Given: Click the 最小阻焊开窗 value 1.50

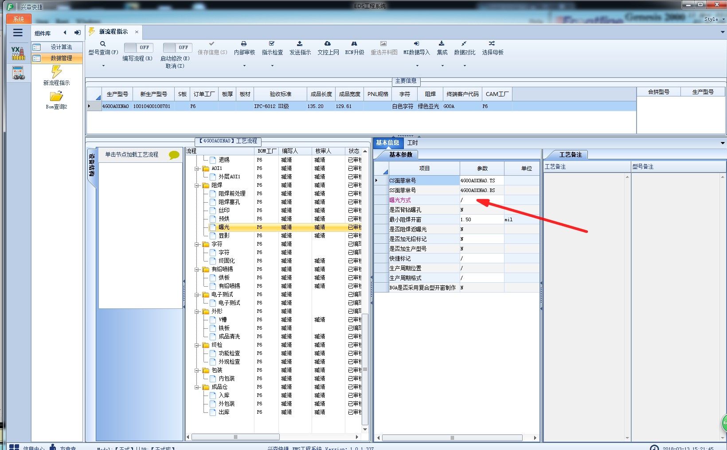Looking at the screenshot, I should tap(482, 219).
